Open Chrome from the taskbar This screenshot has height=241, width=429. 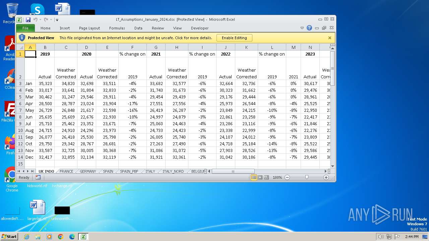(61, 237)
